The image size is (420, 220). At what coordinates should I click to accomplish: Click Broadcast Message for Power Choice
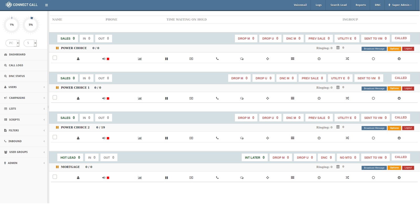point(374,49)
